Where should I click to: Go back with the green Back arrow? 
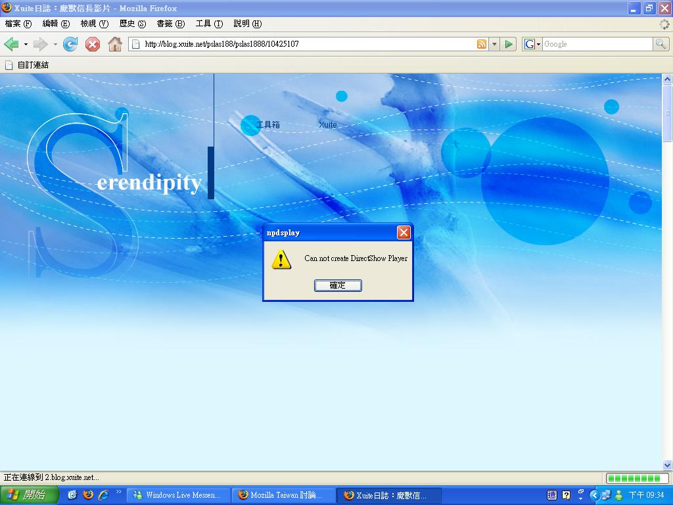[11, 44]
